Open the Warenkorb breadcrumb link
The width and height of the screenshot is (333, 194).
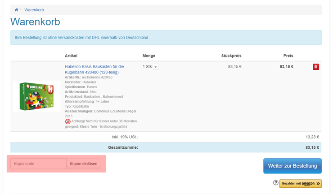click(34, 10)
